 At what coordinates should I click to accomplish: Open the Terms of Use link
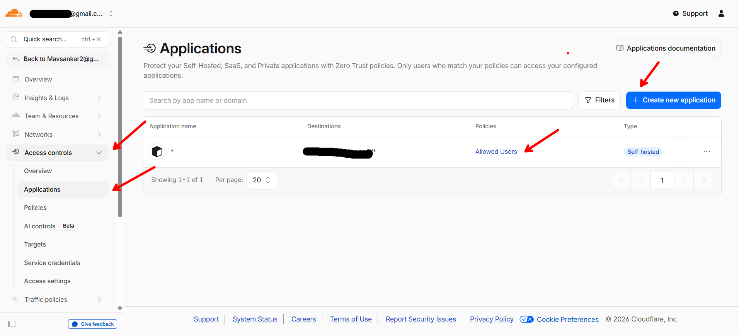[x=351, y=319]
